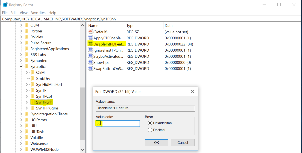The height and width of the screenshot is (153, 302).
Task: Click the SynTPEnh folder icon
Action: coord(32,102)
